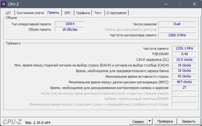Click the DDR4 memory type field
The height and width of the screenshot is (126, 202).
click(x=70, y=24)
